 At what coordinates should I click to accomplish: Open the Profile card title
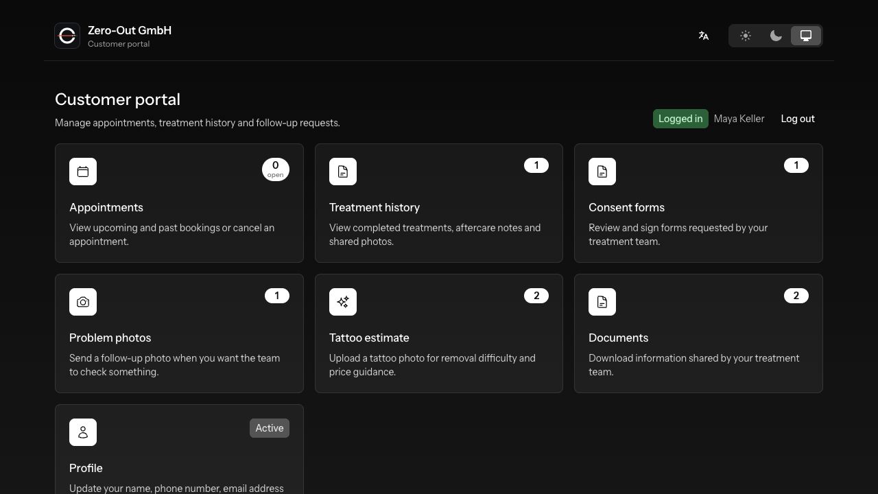click(x=86, y=468)
